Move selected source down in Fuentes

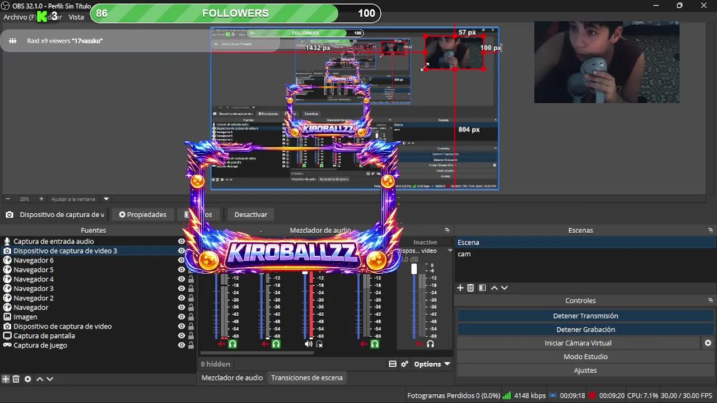coord(50,379)
